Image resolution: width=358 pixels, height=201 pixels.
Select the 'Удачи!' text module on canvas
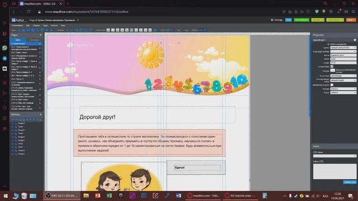(197, 167)
